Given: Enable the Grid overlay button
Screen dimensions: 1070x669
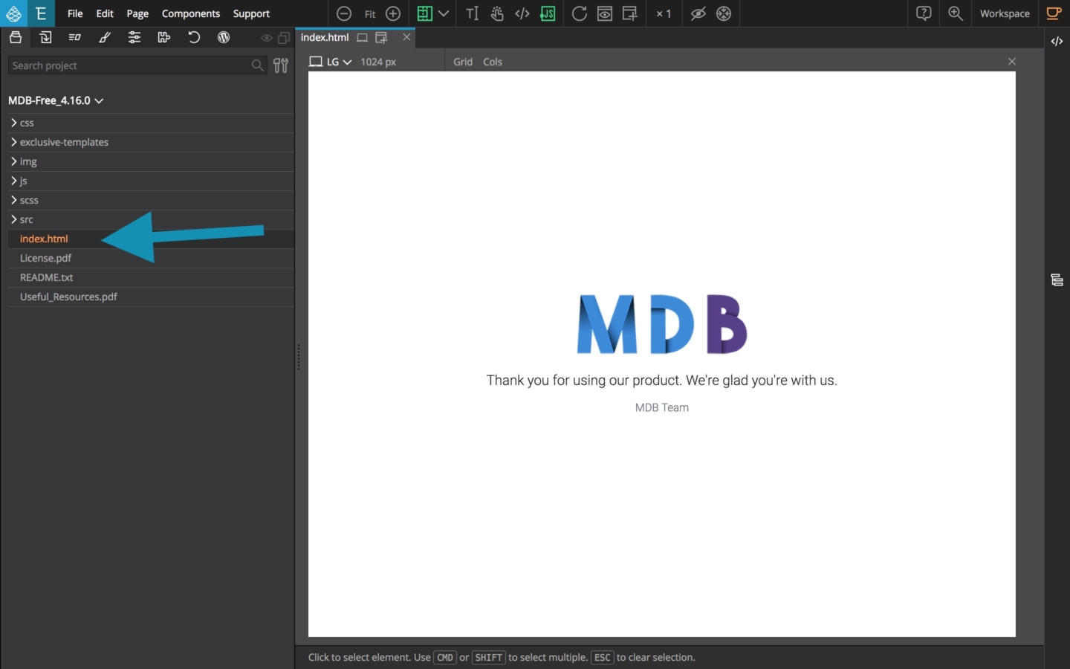Looking at the screenshot, I should tap(462, 62).
